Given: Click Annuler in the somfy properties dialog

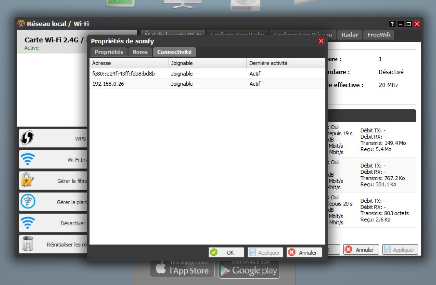Looking at the screenshot, I should [x=304, y=252].
